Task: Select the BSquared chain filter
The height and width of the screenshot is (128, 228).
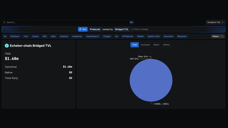Action: pyautogui.click(x=182, y=36)
